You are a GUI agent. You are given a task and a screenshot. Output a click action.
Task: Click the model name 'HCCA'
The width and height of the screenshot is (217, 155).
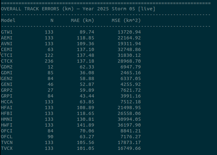point(7,102)
